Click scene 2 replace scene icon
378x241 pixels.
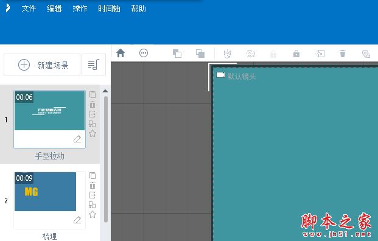pos(92,205)
